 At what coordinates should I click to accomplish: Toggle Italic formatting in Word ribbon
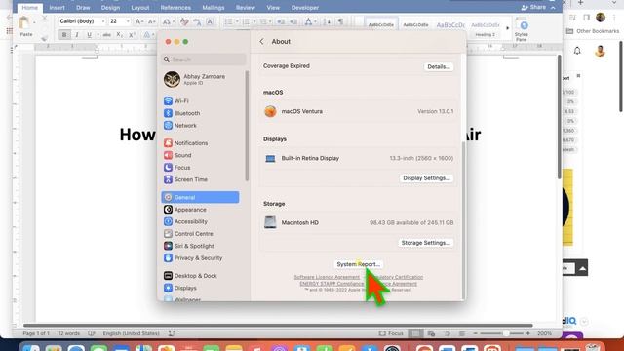coord(77,35)
